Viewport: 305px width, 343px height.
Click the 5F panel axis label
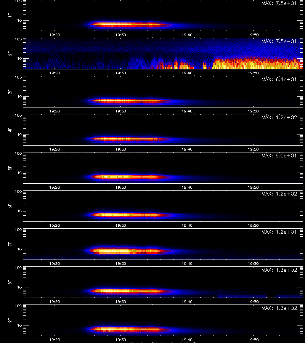pos(10,168)
